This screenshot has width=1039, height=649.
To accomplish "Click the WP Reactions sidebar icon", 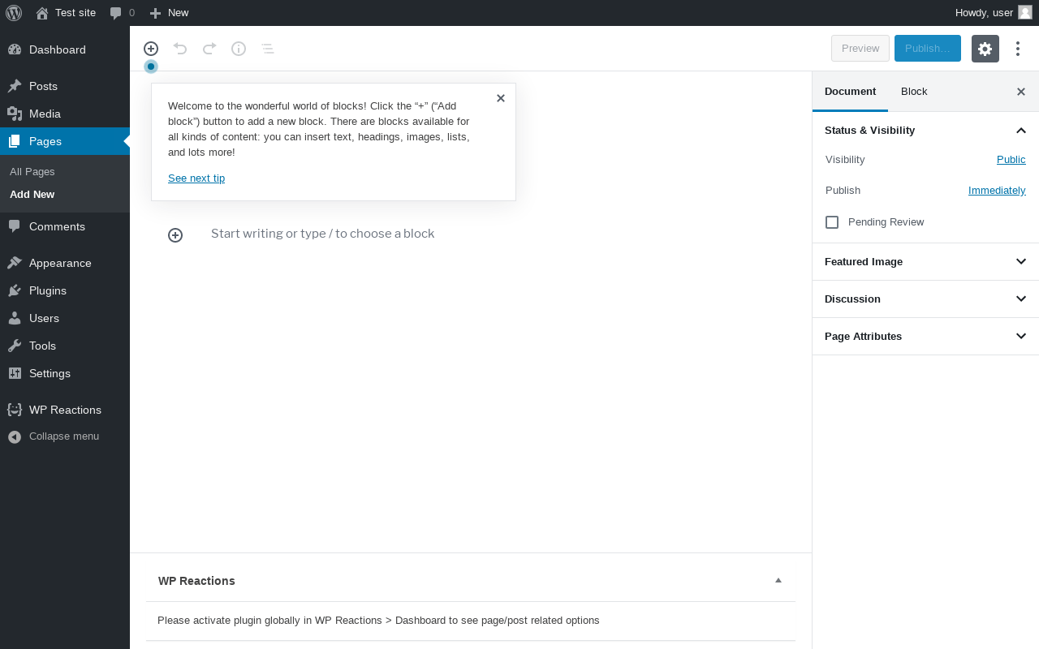I will pyautogui.click(x=15, y=410).
